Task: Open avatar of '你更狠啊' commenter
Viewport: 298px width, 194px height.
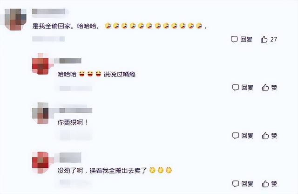Action: (x=41, y=113)
